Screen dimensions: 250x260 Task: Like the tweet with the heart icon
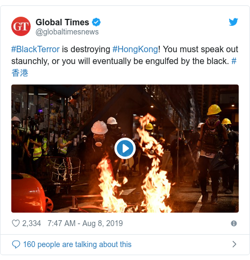tap(16, 223)
